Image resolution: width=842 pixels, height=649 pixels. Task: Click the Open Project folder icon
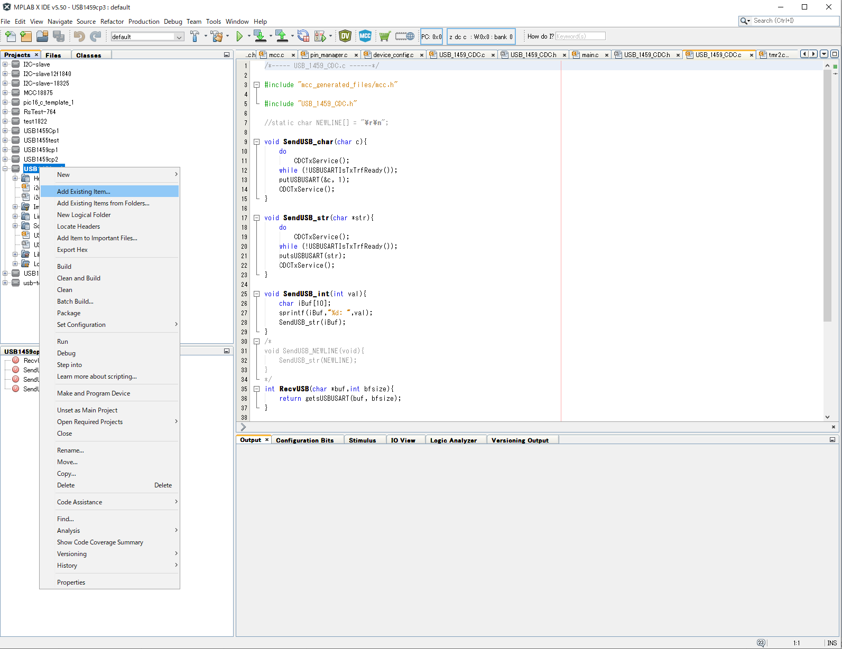[42, 36]
